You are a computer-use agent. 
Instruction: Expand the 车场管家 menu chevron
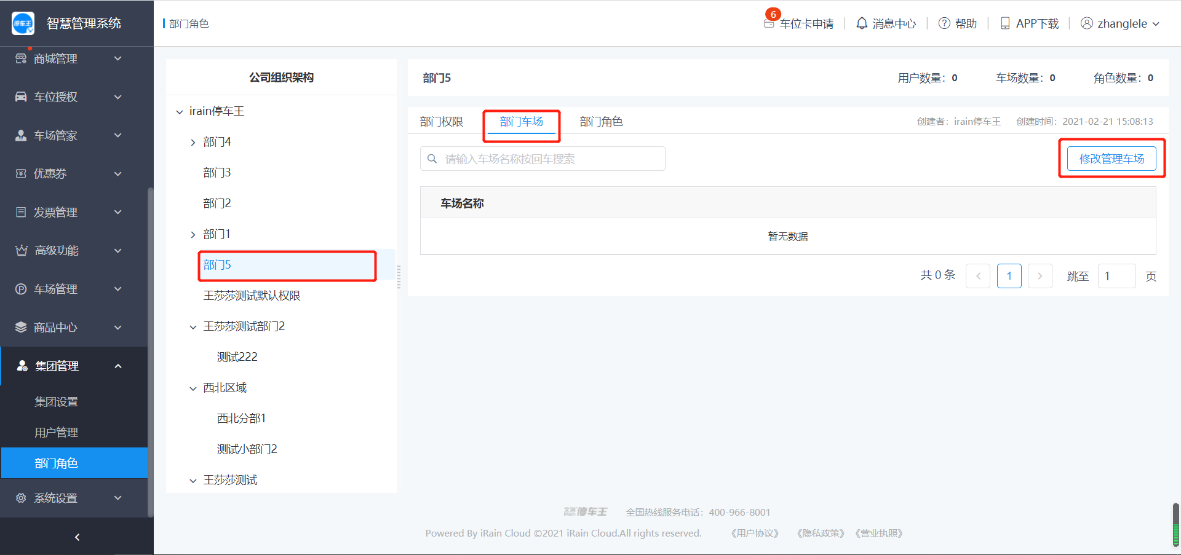click(118, 135)
